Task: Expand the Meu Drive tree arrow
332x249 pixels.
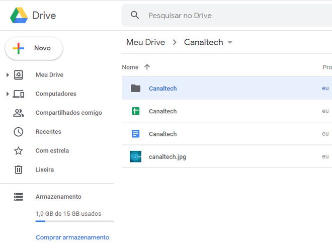Action: coord(8,75)
